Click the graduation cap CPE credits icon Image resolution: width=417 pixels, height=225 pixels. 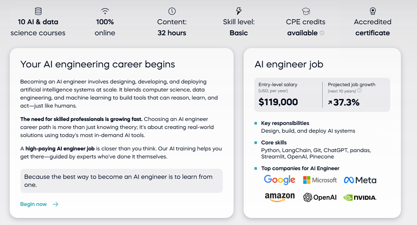pos(306,11)
